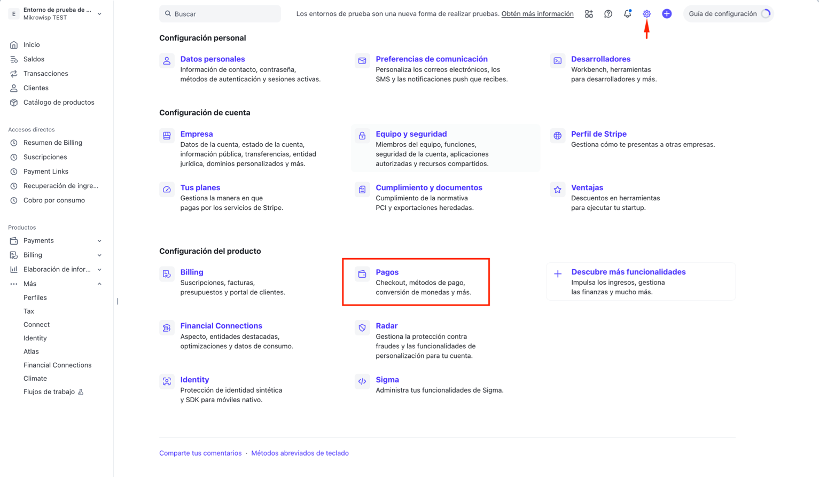819x477 pixels.
Task: Open the Descubre más funcionalidades link
Action: click(628, 272)
